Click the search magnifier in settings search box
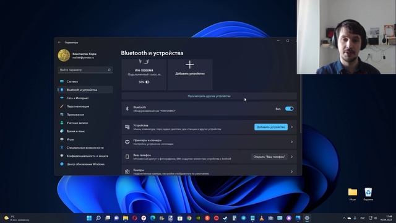This screenshot has height=223, width=396. 109,70
